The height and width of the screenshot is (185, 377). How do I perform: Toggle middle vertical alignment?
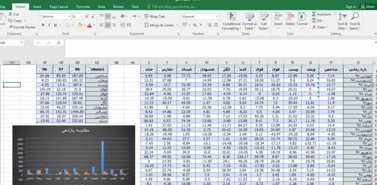pos(108,16)
